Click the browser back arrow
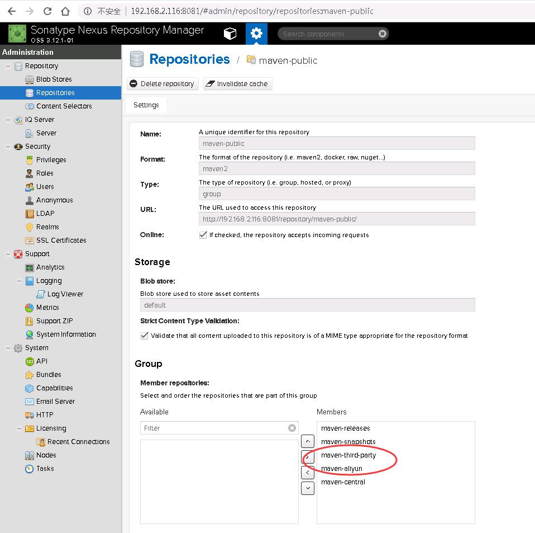This screenshot has width=535, height=533. pyautogui.click(x=12, y=11)
